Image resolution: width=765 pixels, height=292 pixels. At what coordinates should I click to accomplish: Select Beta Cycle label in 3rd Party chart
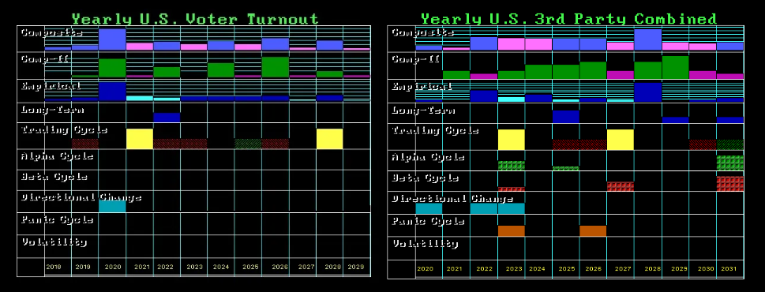coord(426,178)
